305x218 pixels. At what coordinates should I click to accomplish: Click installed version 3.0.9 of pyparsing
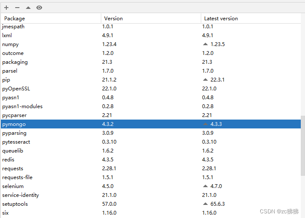(108, 133)
